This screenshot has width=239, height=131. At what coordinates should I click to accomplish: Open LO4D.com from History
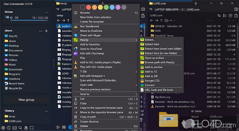(15, 121)
